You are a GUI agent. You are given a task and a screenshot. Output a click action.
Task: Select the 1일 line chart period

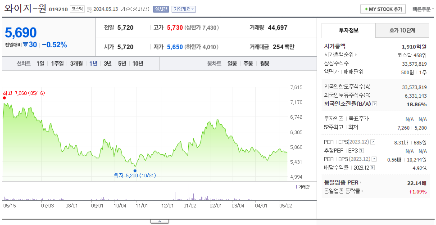pos(41,63)
